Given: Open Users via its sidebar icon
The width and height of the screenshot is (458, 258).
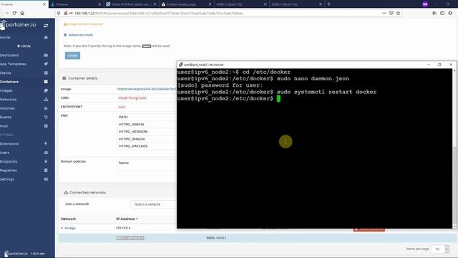Looking at the screenshot, I should [x=46, y=153].
